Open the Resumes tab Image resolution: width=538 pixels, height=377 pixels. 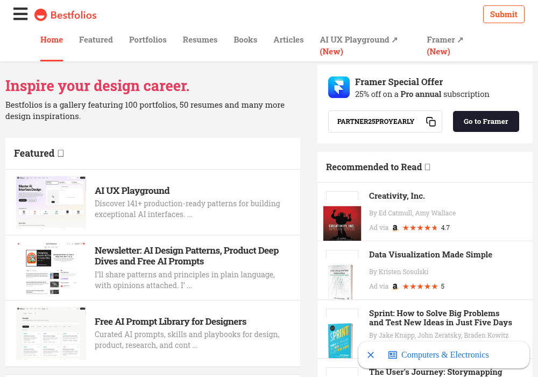click(x=200, y=40)
